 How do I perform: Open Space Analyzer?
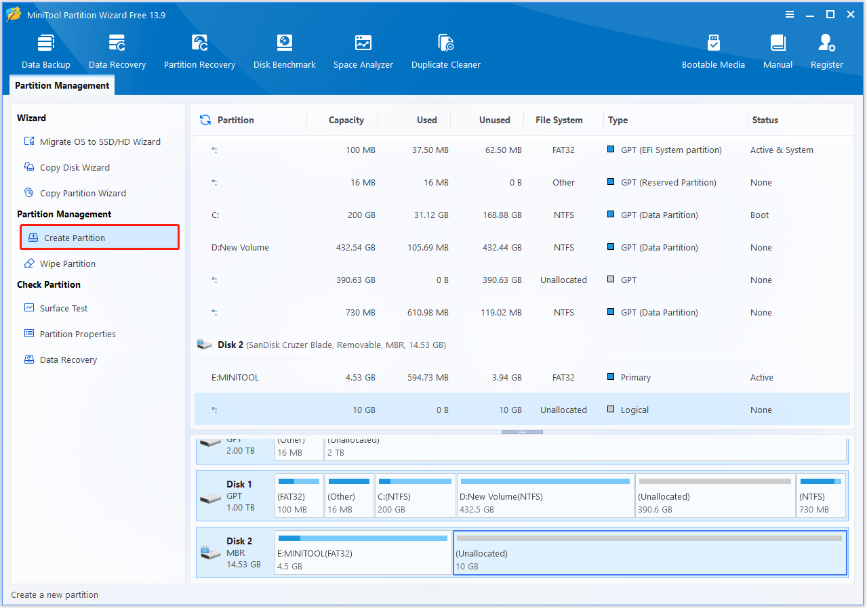tap(363, 51)
